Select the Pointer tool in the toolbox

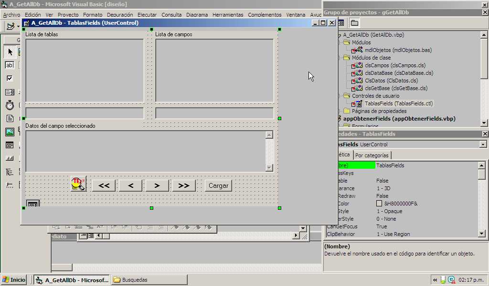[x=10, y=51]
